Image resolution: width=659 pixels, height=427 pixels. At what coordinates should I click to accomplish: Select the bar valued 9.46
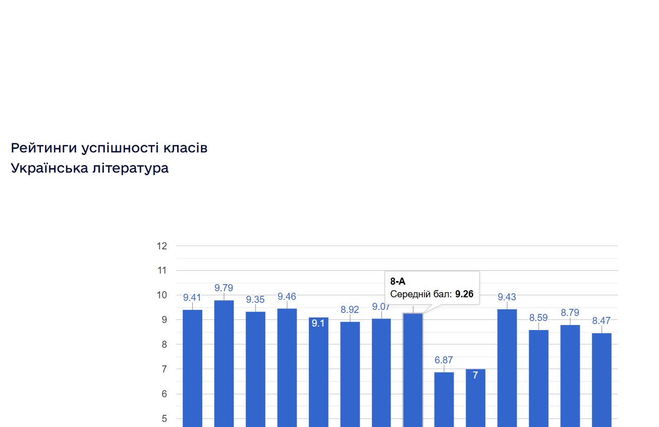pyautogui.click(x=287, y=367)
